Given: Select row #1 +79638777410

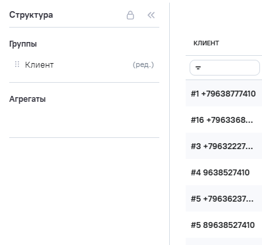Looking at the screenshot, I should click(x=224, y=94).
